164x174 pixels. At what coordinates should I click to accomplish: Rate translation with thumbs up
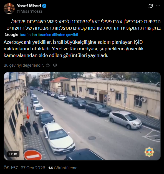pos(48,65)
